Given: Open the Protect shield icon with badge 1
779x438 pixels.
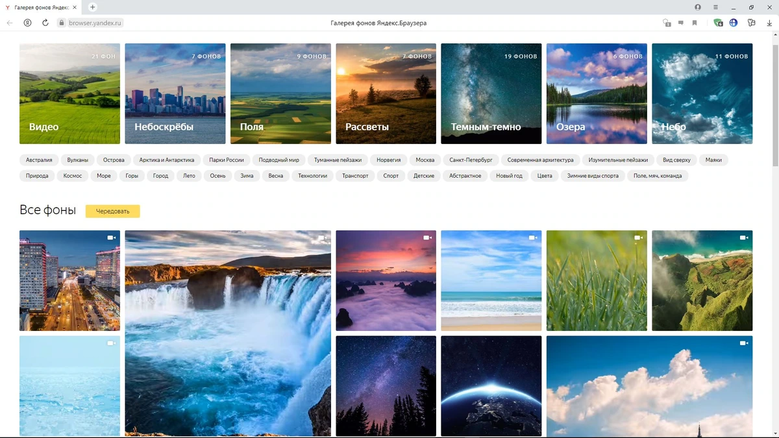Looking at the screenshot, I should click(x=667, y=23).
